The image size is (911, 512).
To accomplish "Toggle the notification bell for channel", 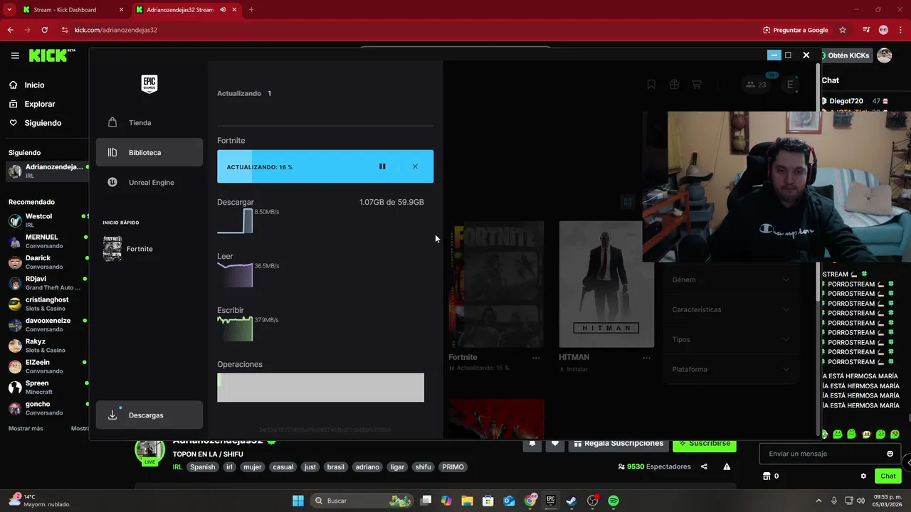I will tap(532, 443).
